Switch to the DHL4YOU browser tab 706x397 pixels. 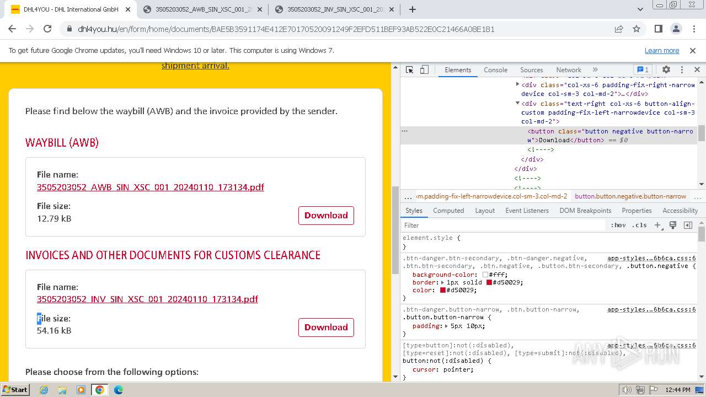coord(71,9)
